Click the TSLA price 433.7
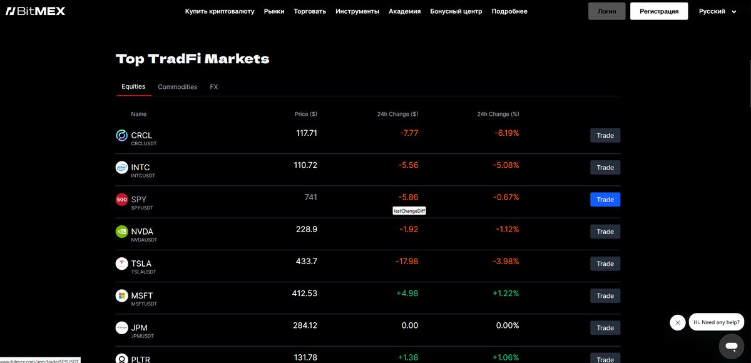 (307, 261)
